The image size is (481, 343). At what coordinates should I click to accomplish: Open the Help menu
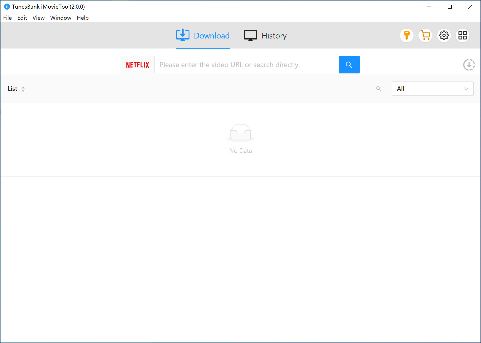point(83,18)
